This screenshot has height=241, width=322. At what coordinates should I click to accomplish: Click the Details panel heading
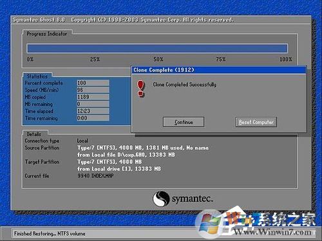tap(33, 134)
